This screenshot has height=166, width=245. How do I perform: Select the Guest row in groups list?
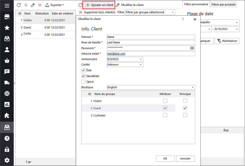click(x=45, y=27)
